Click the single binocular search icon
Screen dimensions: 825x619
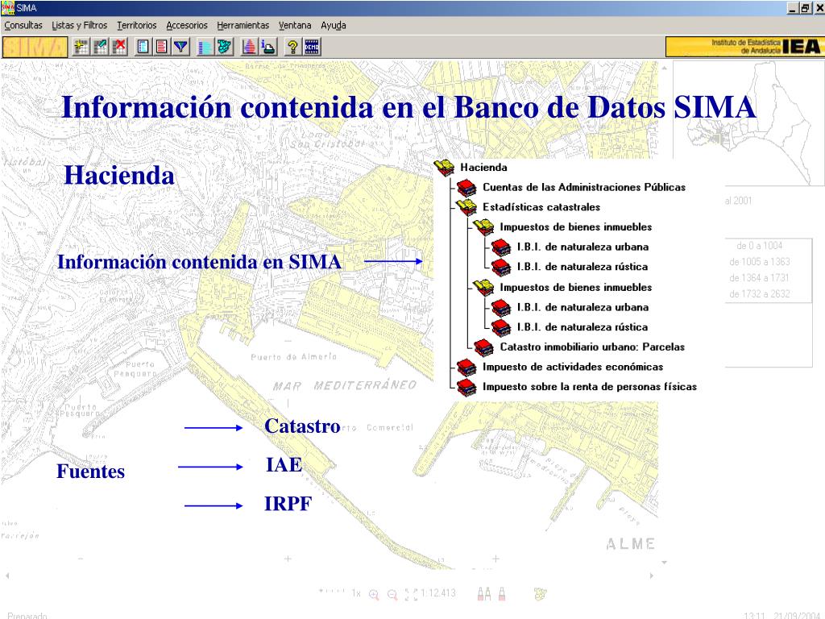[502, 594]
